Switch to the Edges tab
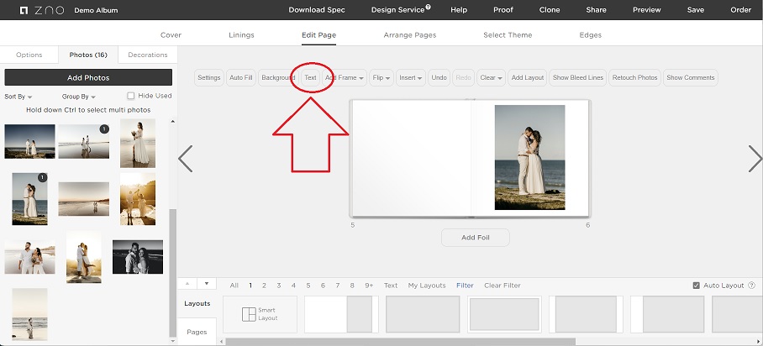This screenshot has height=346, width=763. [590, 35]
